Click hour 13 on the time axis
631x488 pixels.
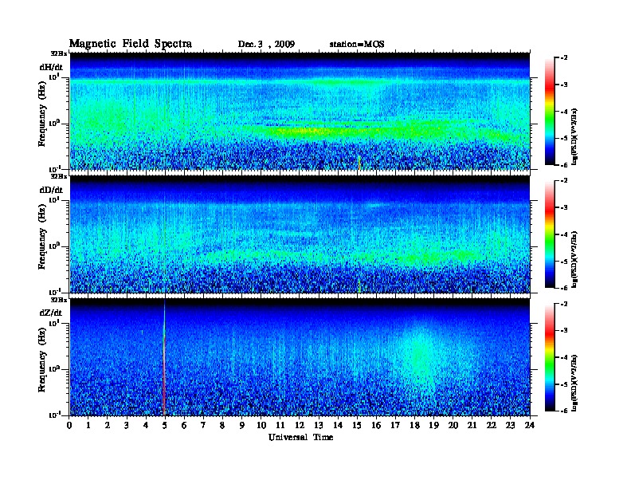[319, 426]
